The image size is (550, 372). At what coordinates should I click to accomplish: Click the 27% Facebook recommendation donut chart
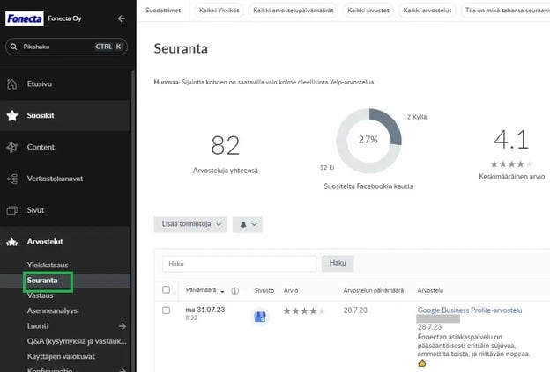(x=368, y=141)
